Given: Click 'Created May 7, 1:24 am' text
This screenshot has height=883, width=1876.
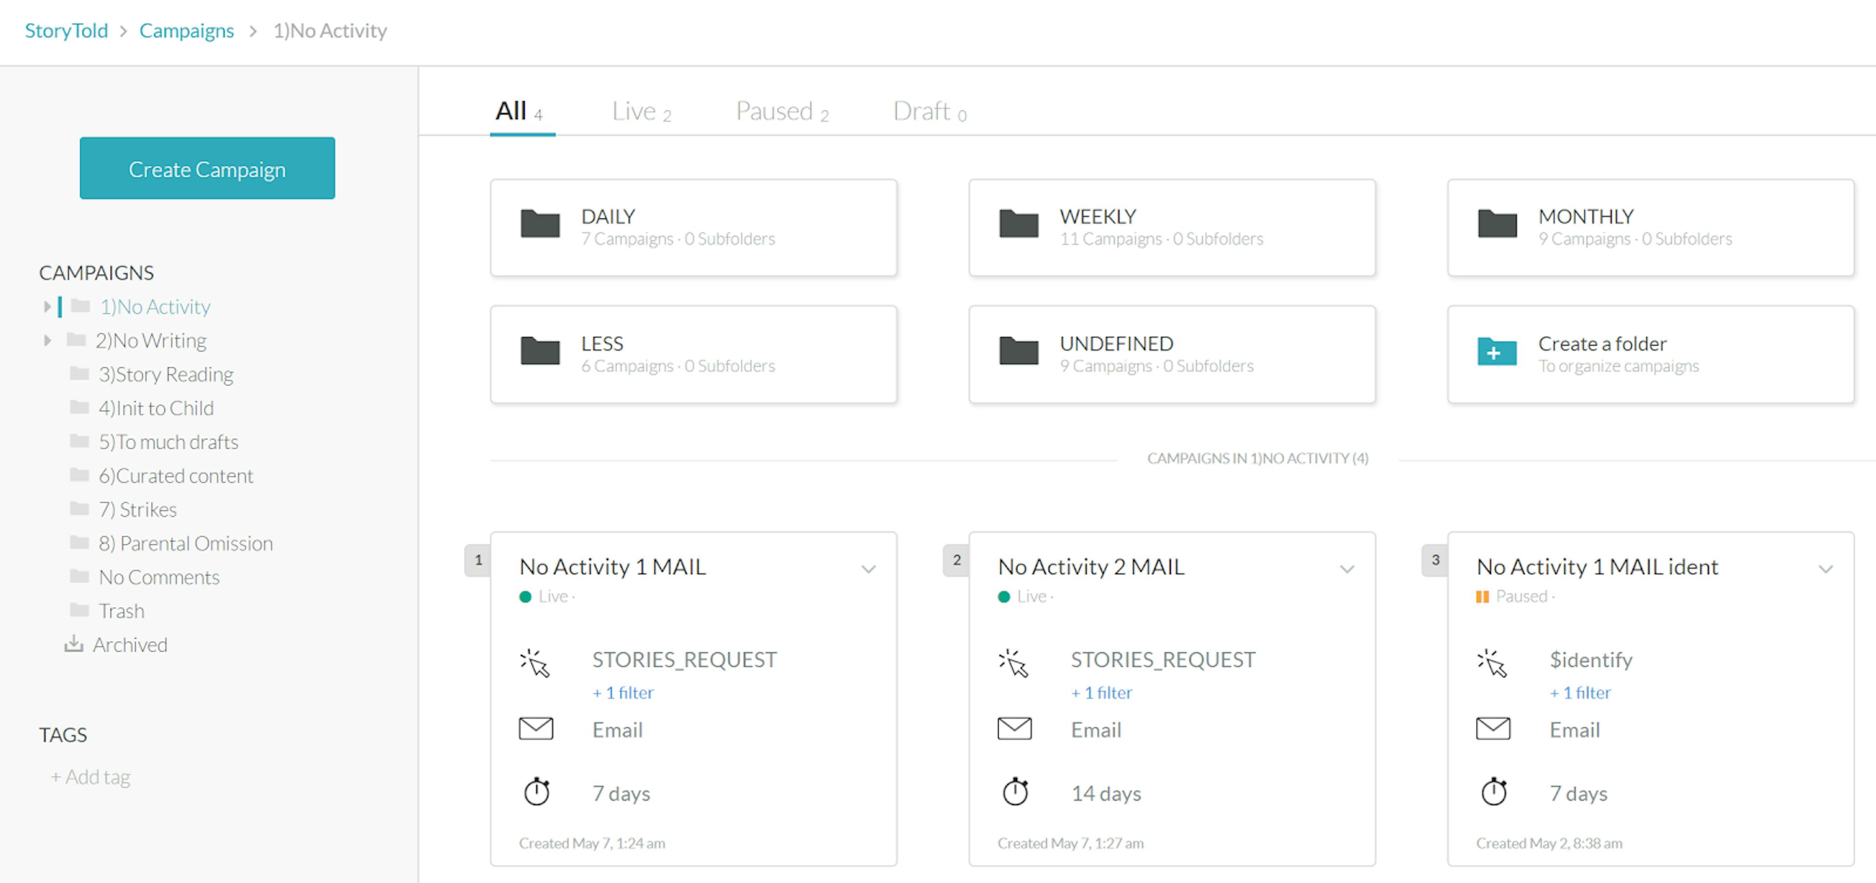Looking at the screenshot, I should click(x=591, y=843).
